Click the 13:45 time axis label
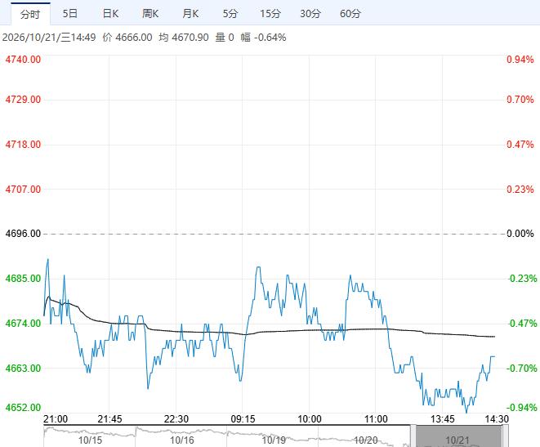 (x=443, y=419)
